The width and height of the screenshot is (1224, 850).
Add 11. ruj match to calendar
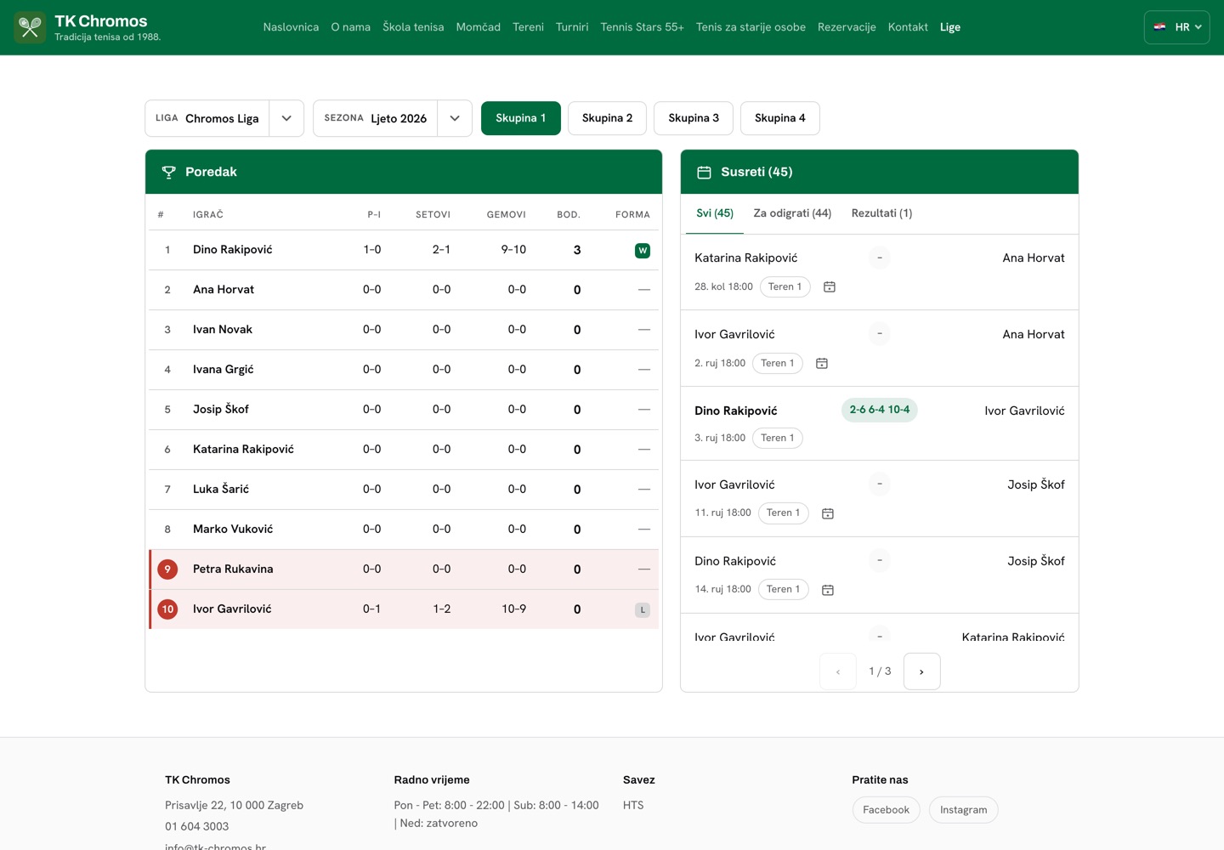point(828,513)
